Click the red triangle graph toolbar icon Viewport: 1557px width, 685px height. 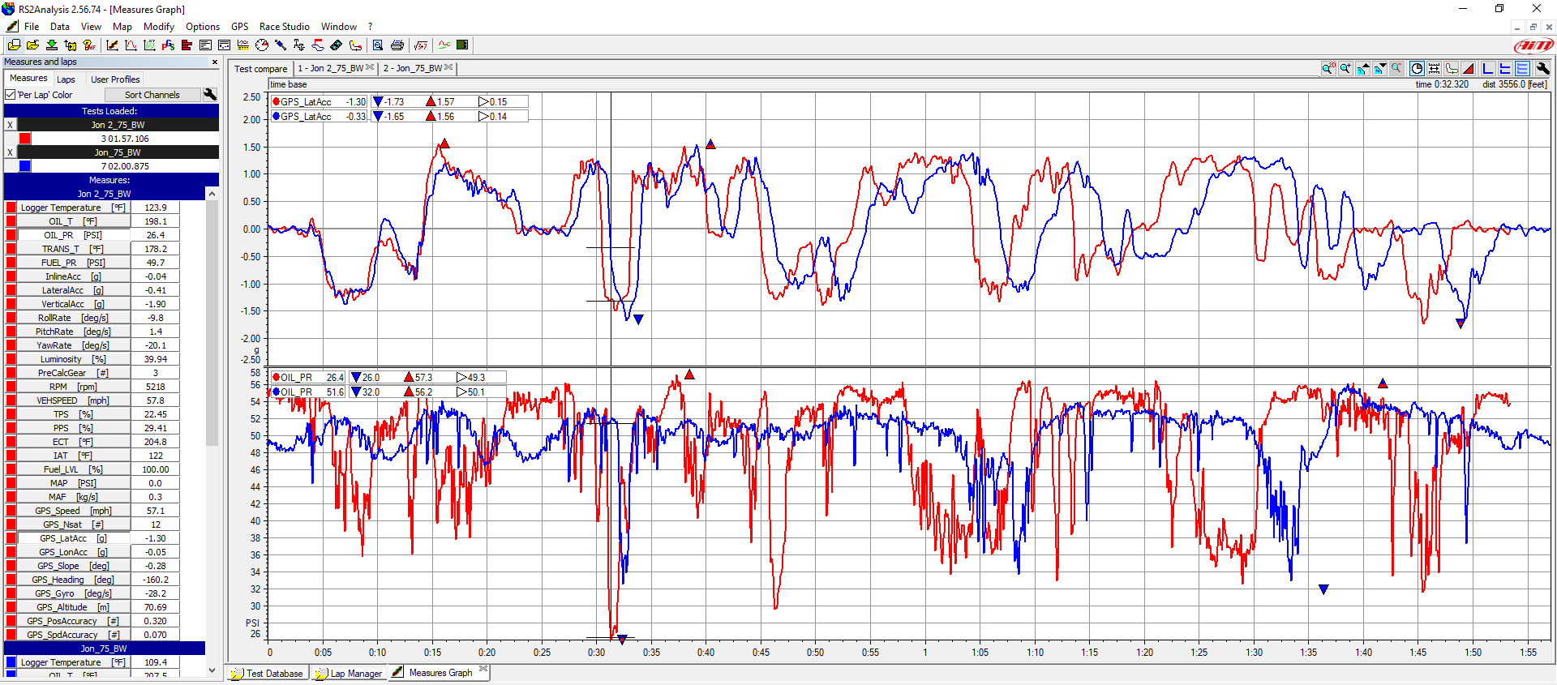coord(1469,69)
